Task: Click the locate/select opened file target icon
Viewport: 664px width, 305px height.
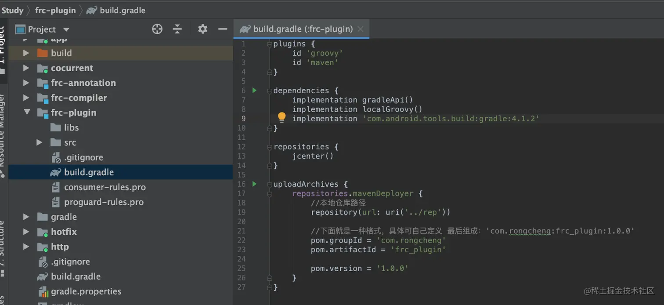Action: pos(157,29)
